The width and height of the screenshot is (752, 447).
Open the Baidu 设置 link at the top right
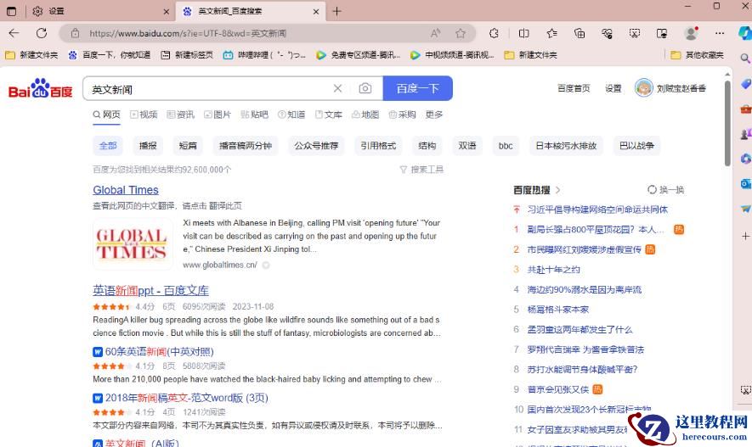[x=613, y=88]
